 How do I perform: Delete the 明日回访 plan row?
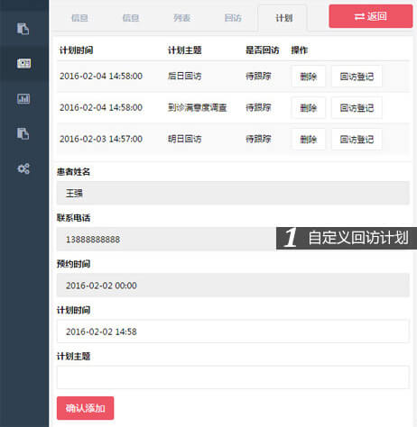309,140
